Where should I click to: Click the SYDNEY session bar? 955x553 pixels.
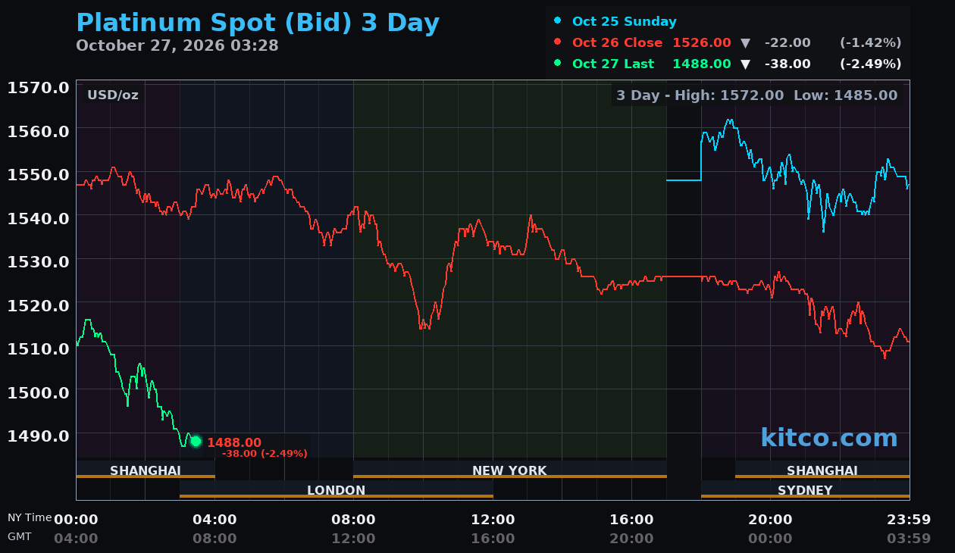805,489
